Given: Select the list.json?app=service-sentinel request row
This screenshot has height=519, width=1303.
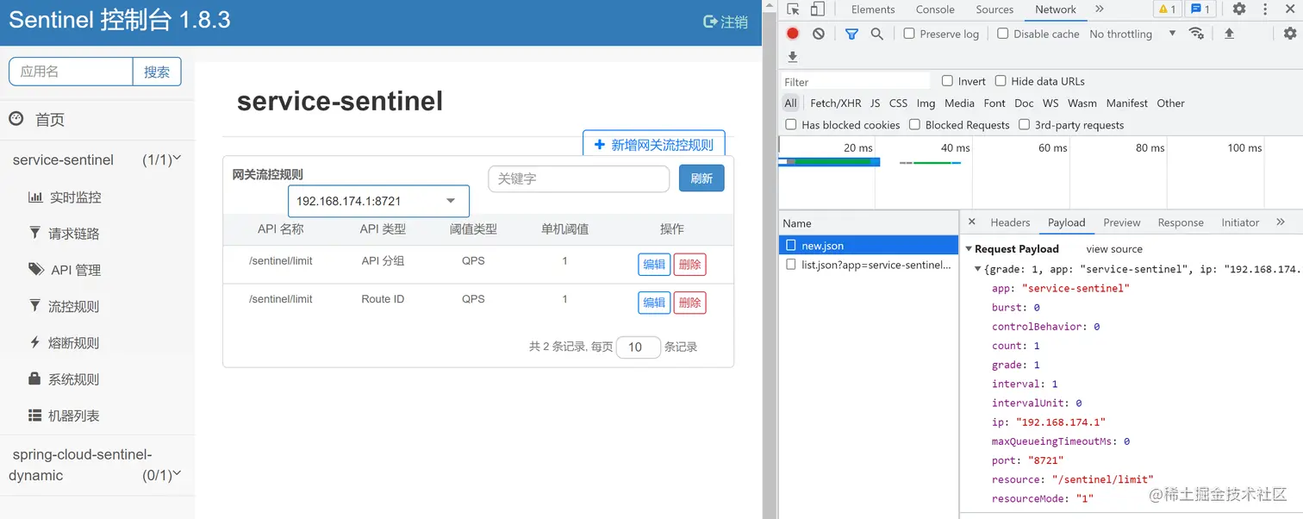Looking at the screenshot, I should click(x=869, y=265).
